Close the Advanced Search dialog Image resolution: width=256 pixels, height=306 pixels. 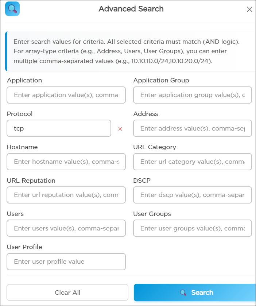coord(249,9)
